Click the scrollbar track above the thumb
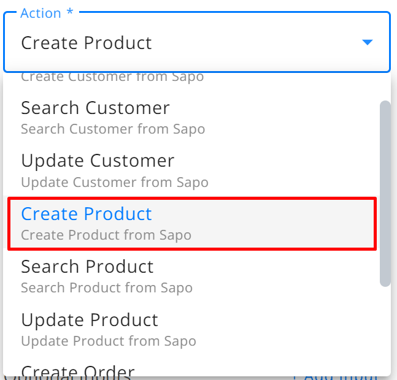The image size is (397, 380). [x=385, y=86]
